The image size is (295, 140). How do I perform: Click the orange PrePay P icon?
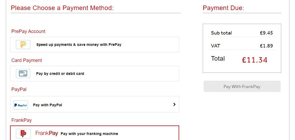pyautogui.click(x=23, y=45)
